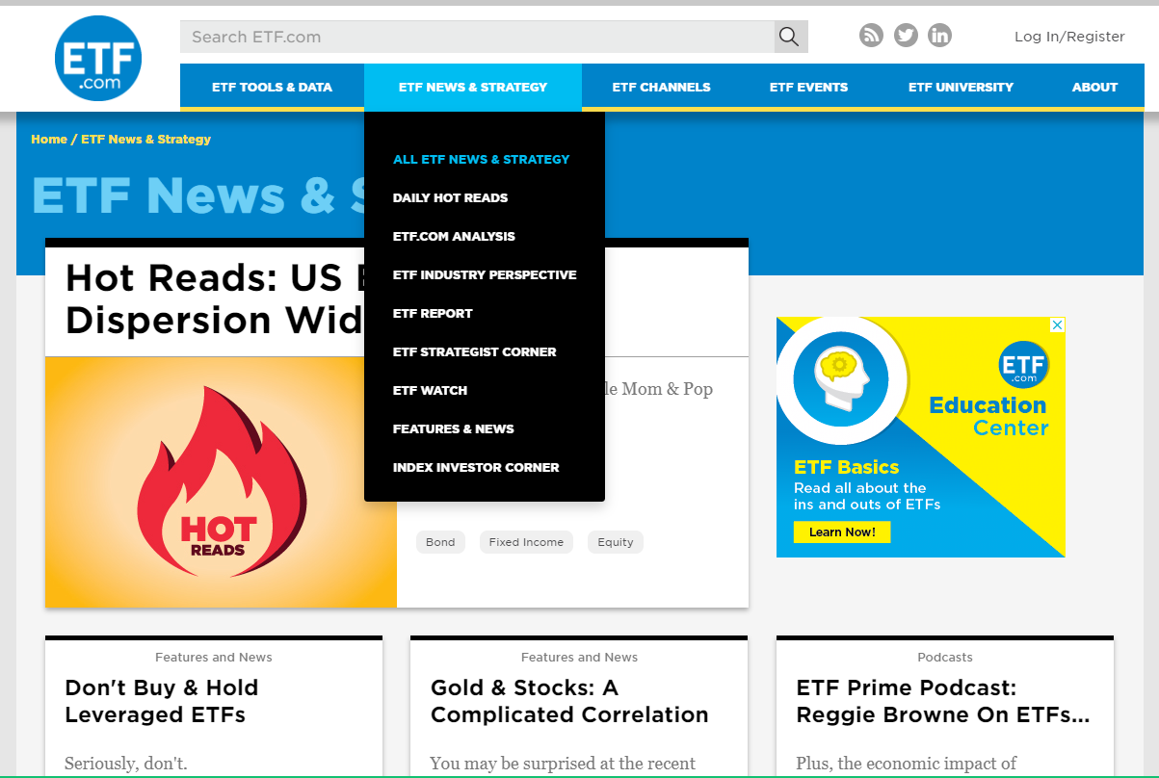Click the Bond tag

(x=440, y=542)
